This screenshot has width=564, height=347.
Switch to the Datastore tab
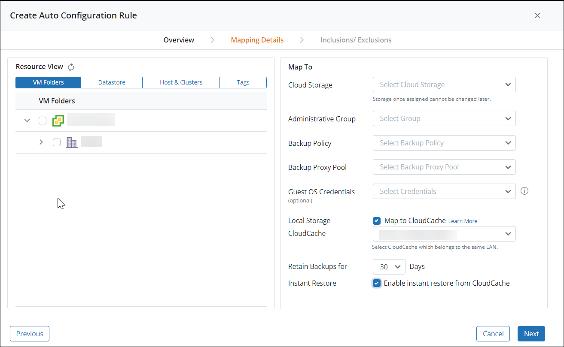click(111, 82)
